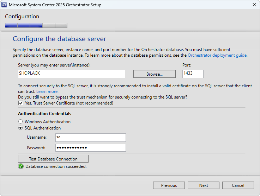This screenshot has height=196, width=260.
Task: Click the Username field containing sa
Action: tap(91, 138)
